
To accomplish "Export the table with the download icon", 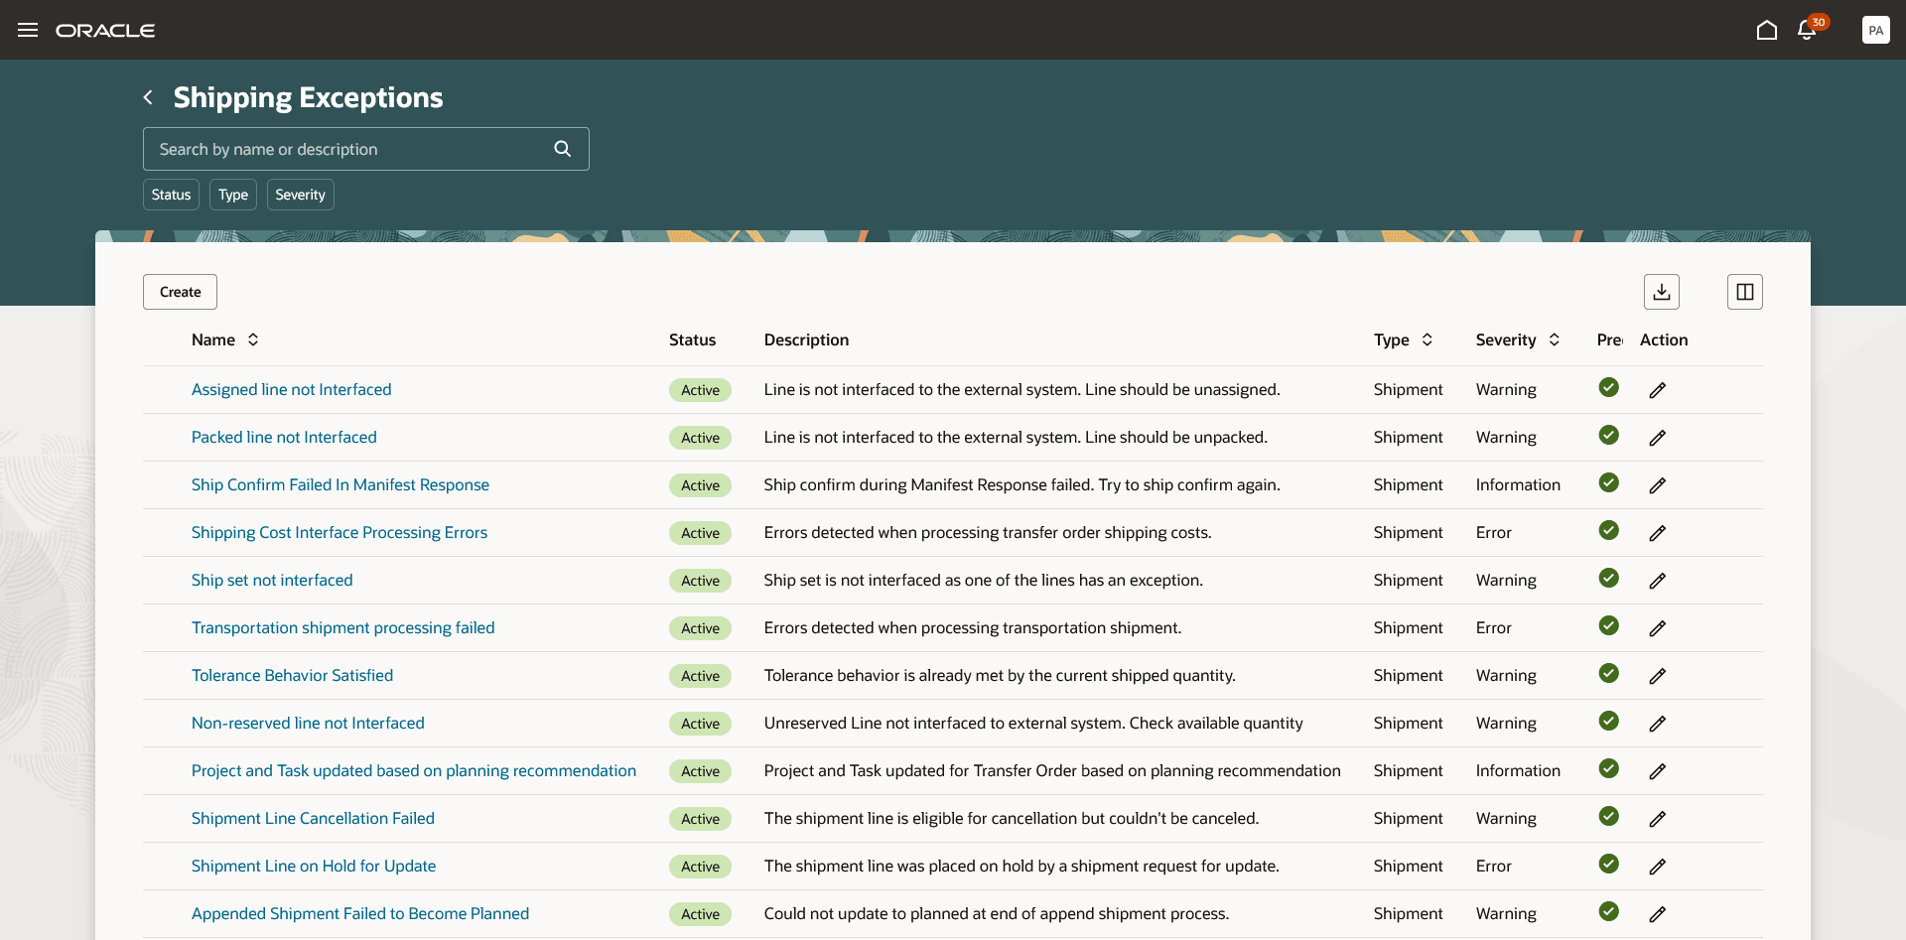I will (x=1661, y=292).
